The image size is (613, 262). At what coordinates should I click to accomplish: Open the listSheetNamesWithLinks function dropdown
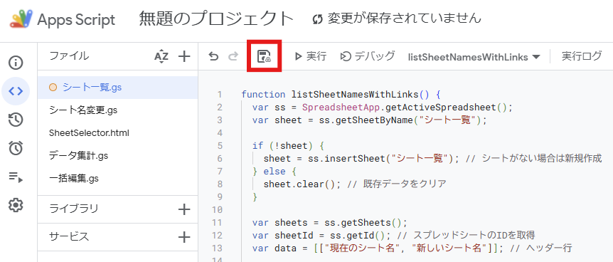474,57
